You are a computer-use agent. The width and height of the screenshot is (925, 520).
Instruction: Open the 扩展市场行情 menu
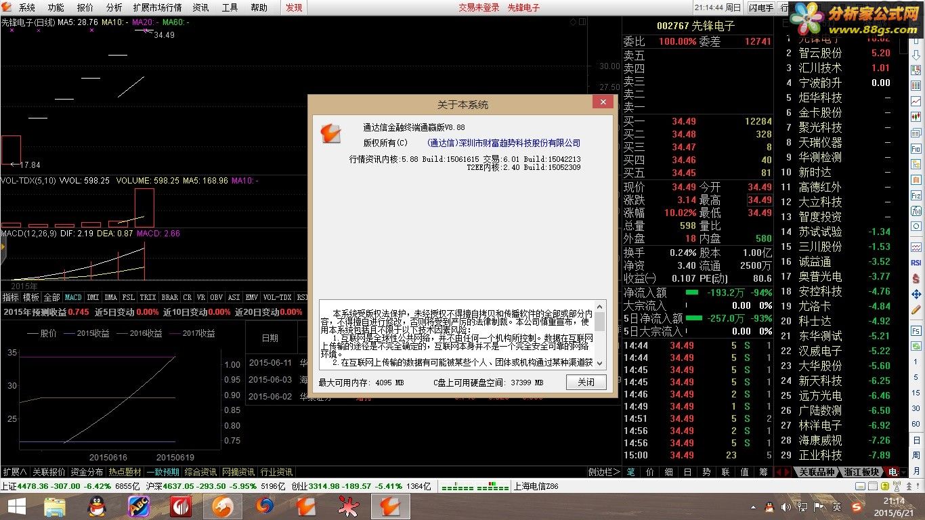[157, 7]
